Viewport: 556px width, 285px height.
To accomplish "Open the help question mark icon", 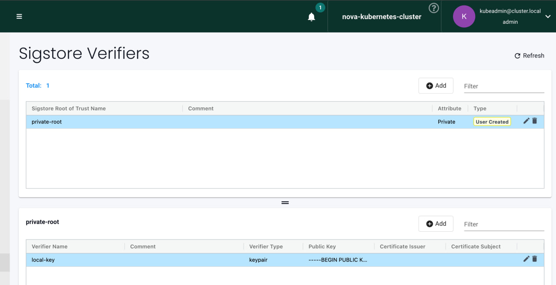I will point(434,8).
